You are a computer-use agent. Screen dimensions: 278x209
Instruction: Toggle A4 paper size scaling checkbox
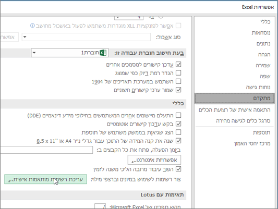click(178, 141)
